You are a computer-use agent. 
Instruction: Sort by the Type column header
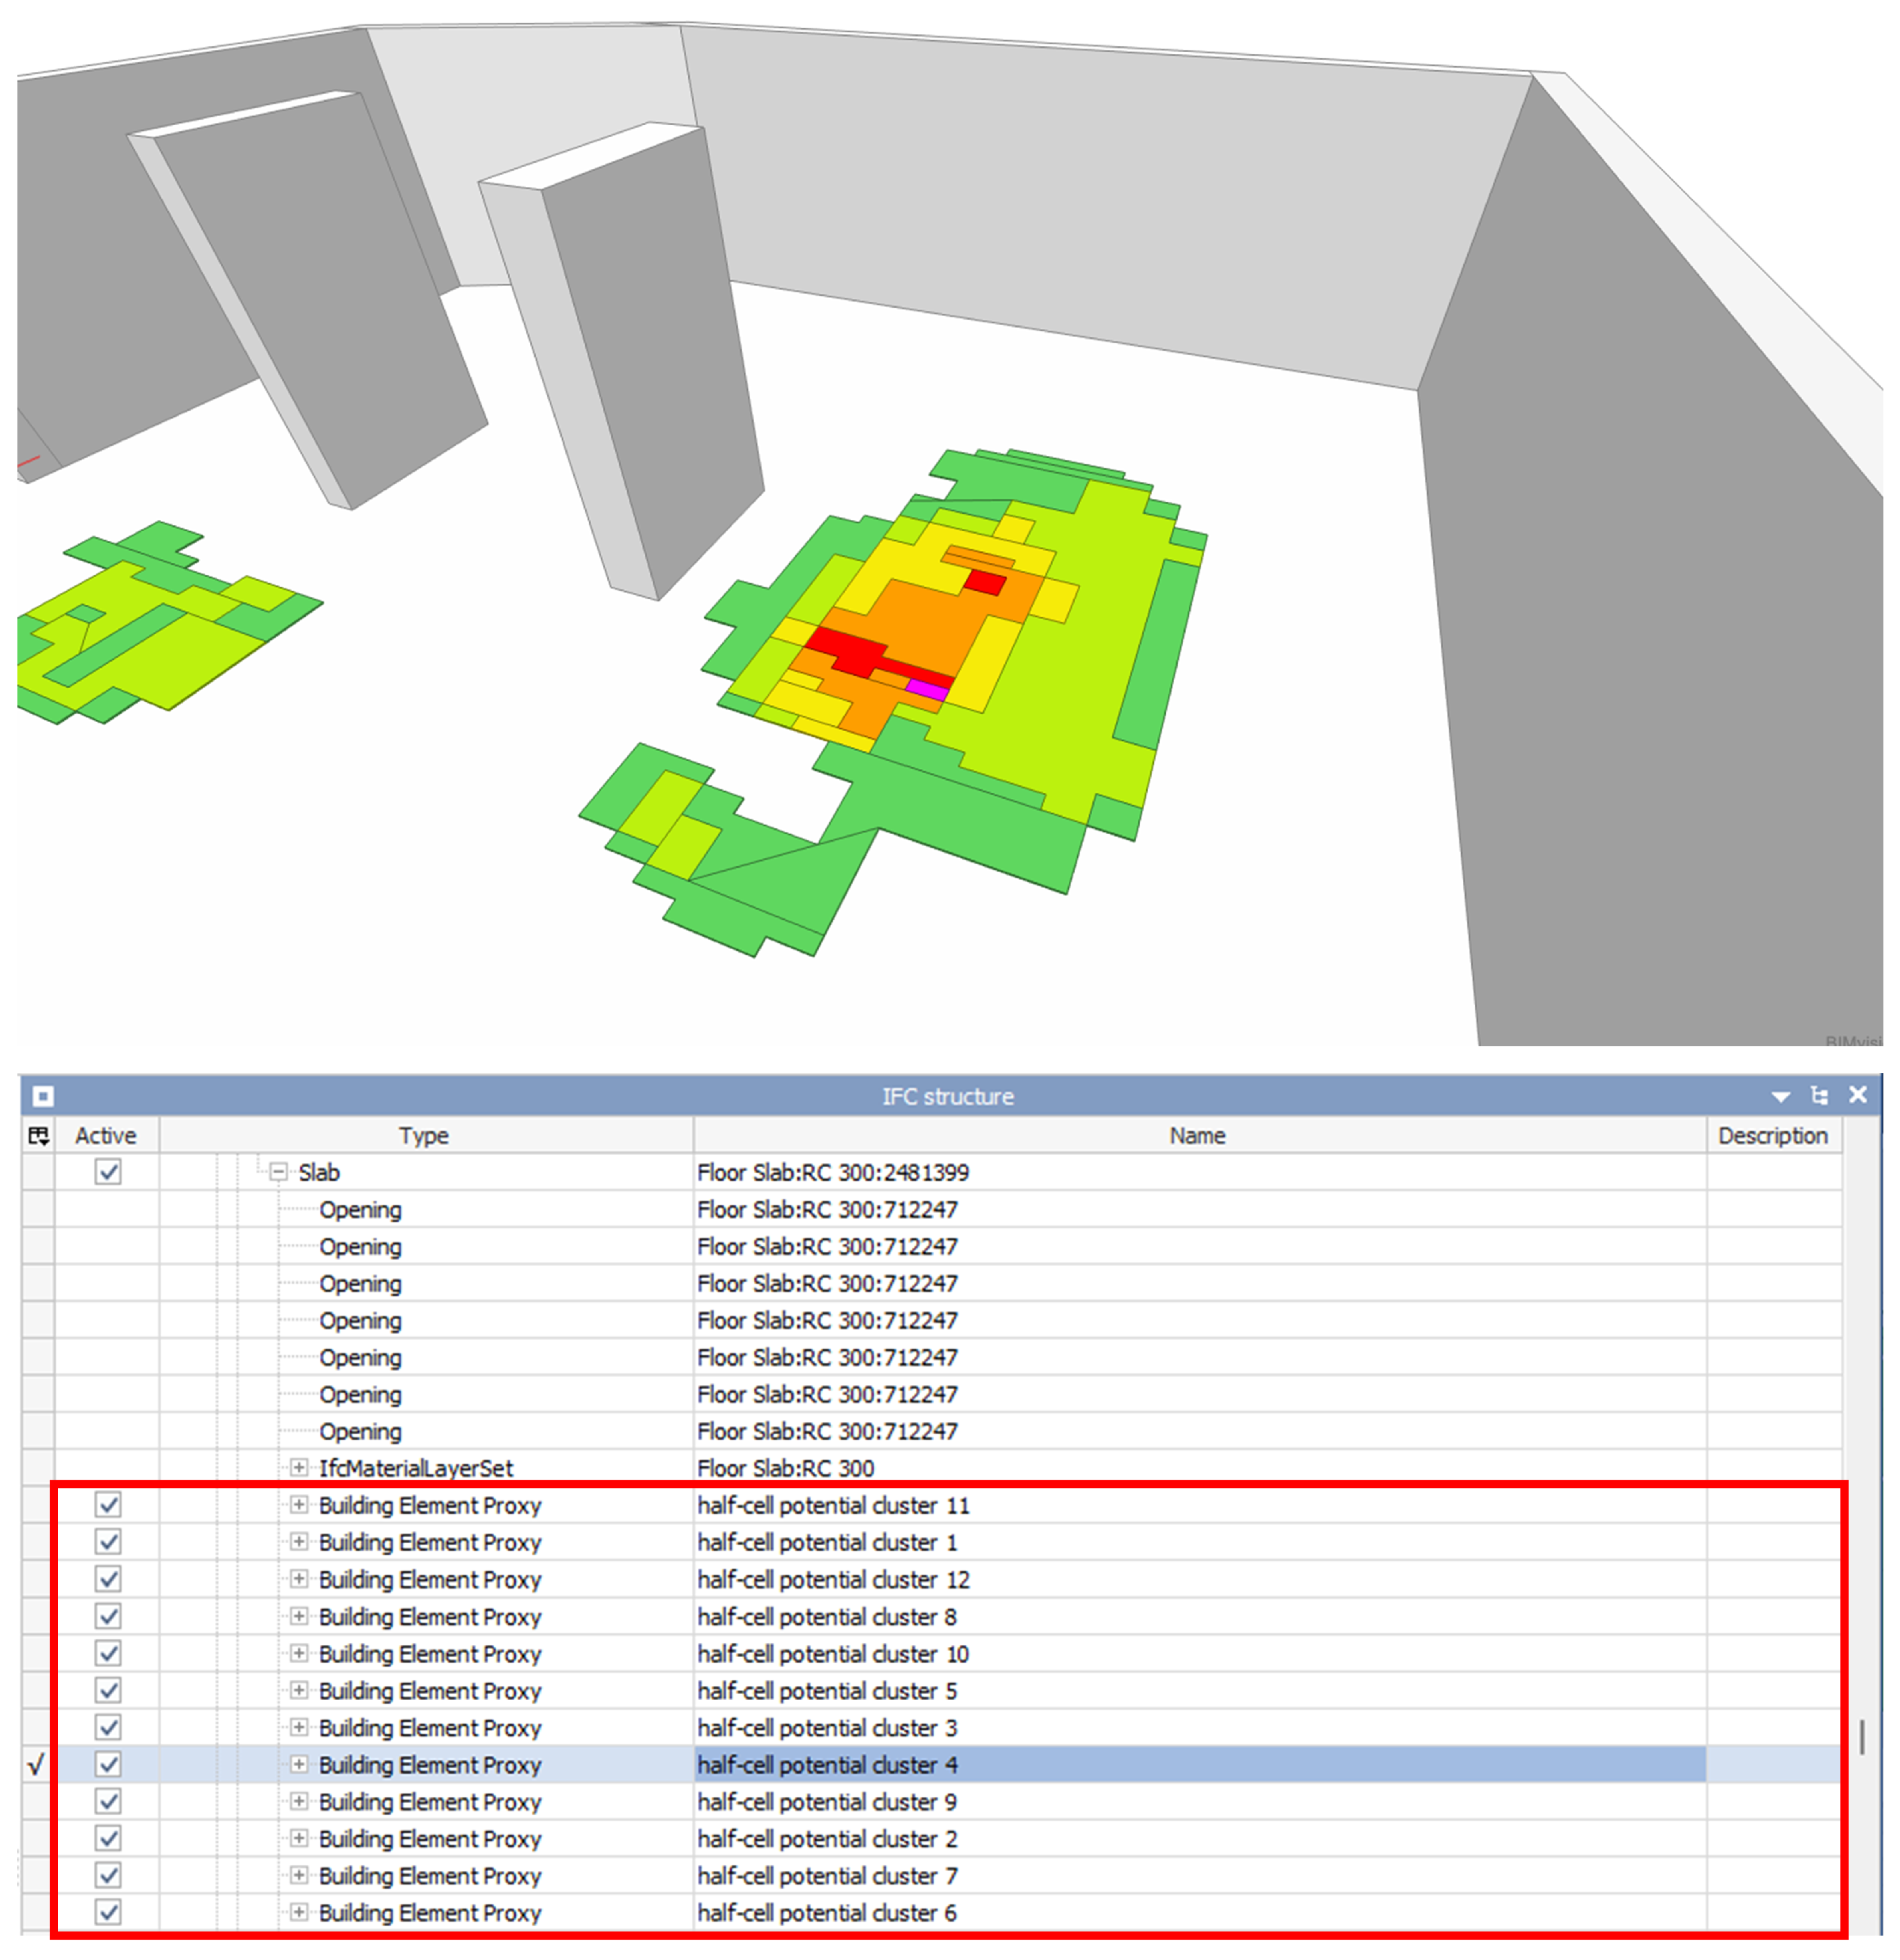(x=425, y=1136)
